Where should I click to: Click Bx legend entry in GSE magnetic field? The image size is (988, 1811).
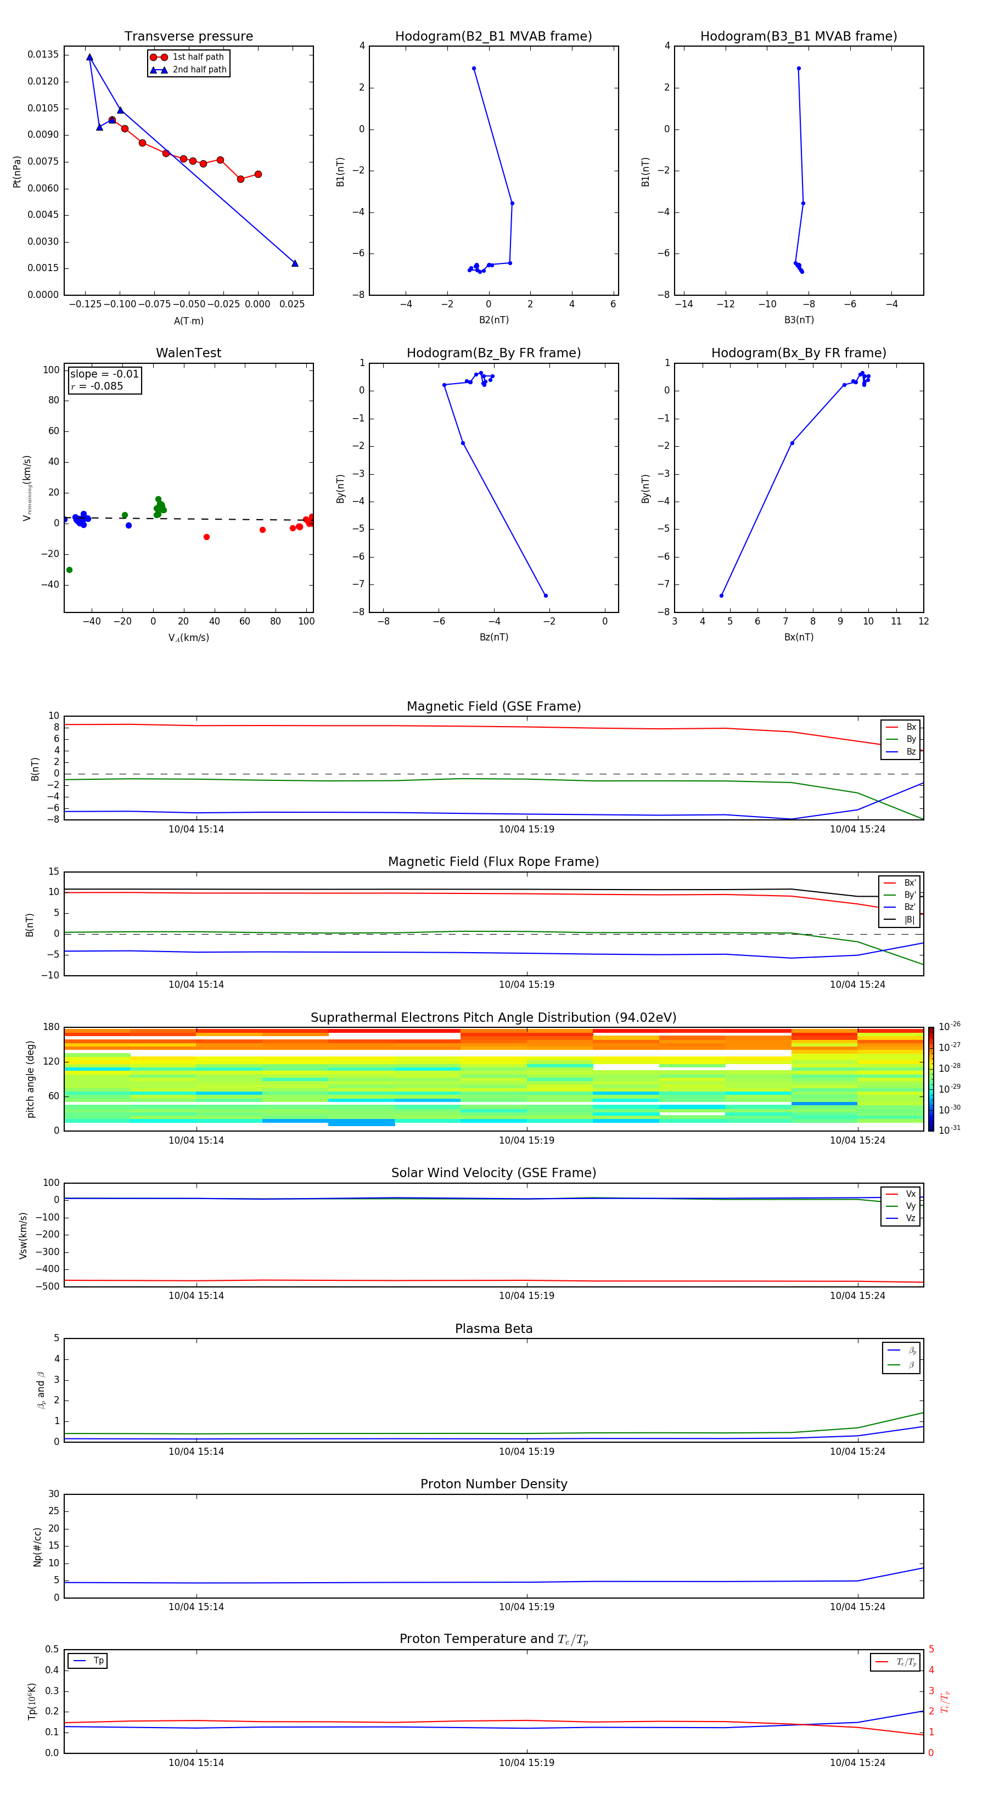pyautogui.click(x=901, y=727)
